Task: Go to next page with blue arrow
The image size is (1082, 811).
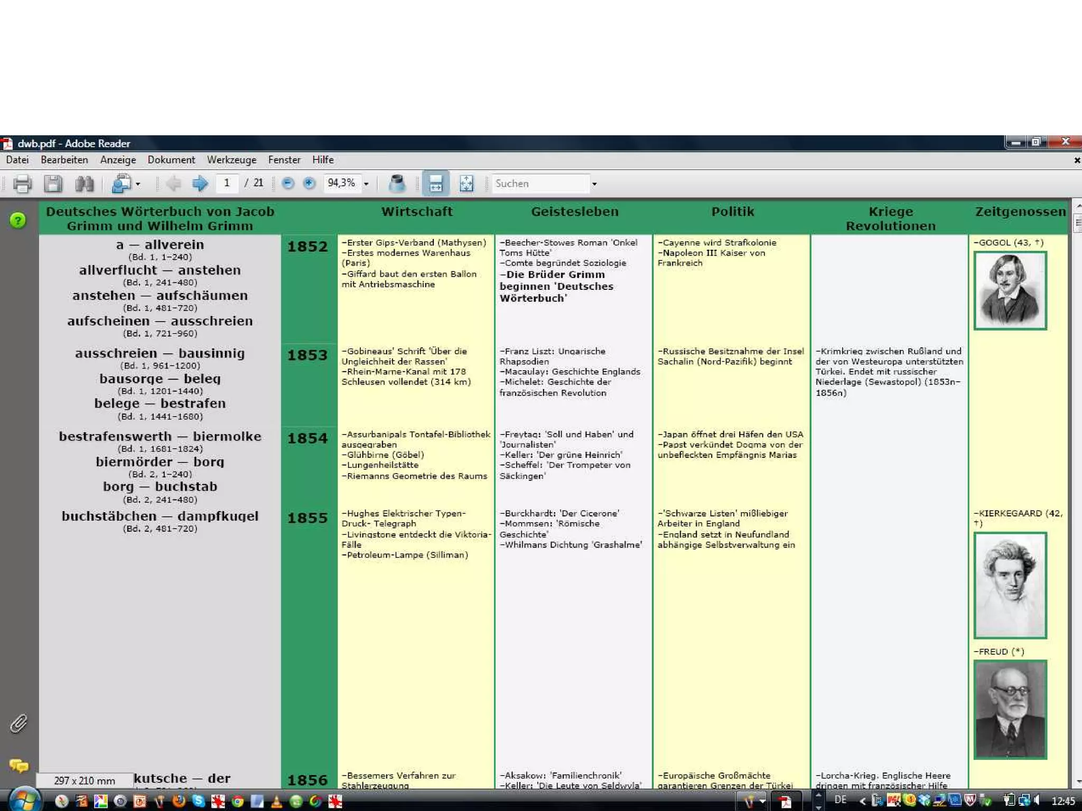Action: [200, 184]
